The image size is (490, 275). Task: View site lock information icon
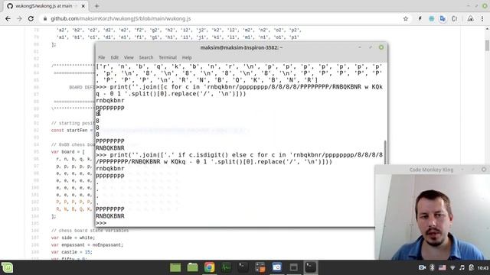pyautogui.click(x=45, y=18)
